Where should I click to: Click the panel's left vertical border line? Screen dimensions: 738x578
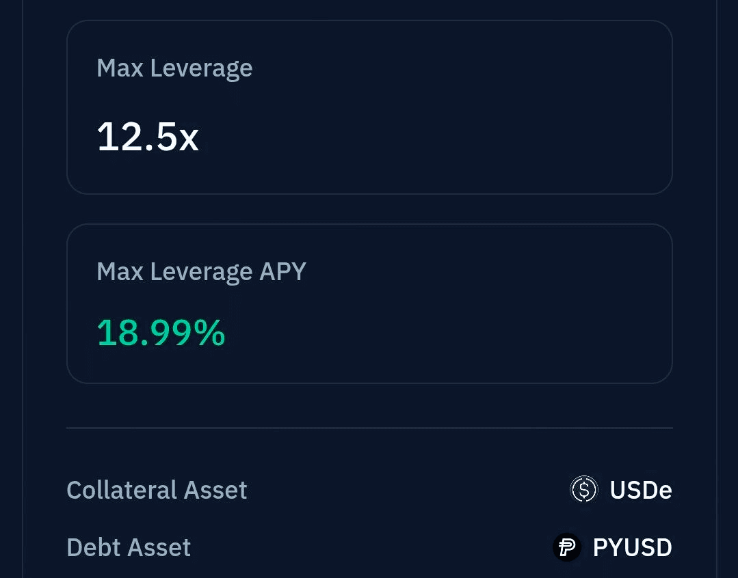(23, 289)
